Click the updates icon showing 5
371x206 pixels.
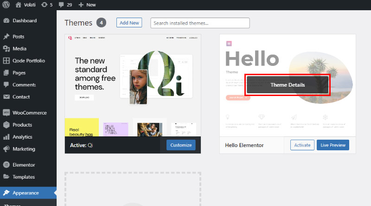coord(44,5)
